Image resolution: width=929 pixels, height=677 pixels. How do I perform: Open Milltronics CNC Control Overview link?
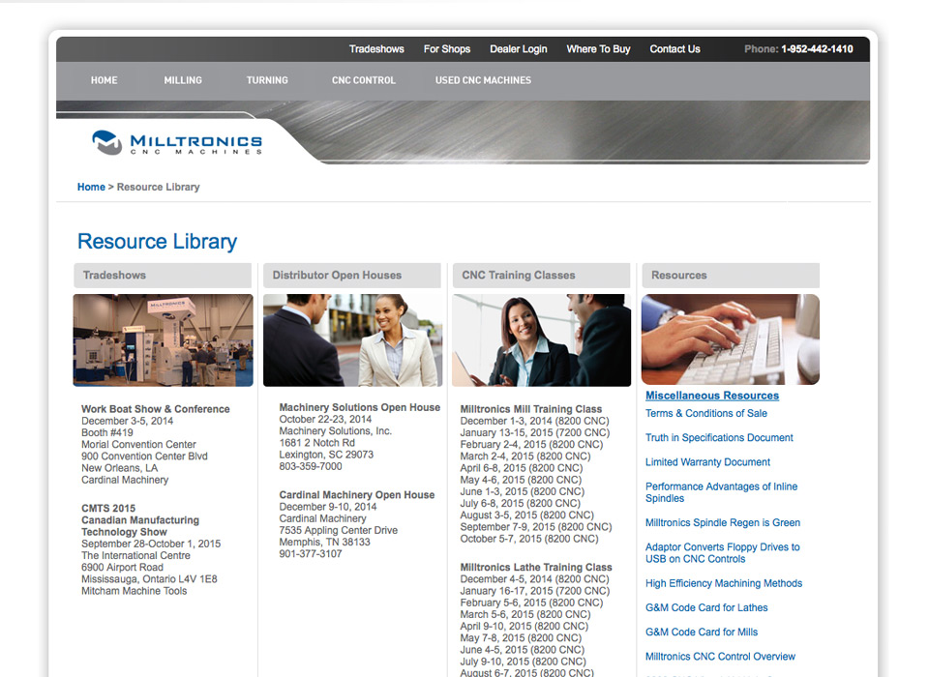pyautogui.click(x=720, y=657)
